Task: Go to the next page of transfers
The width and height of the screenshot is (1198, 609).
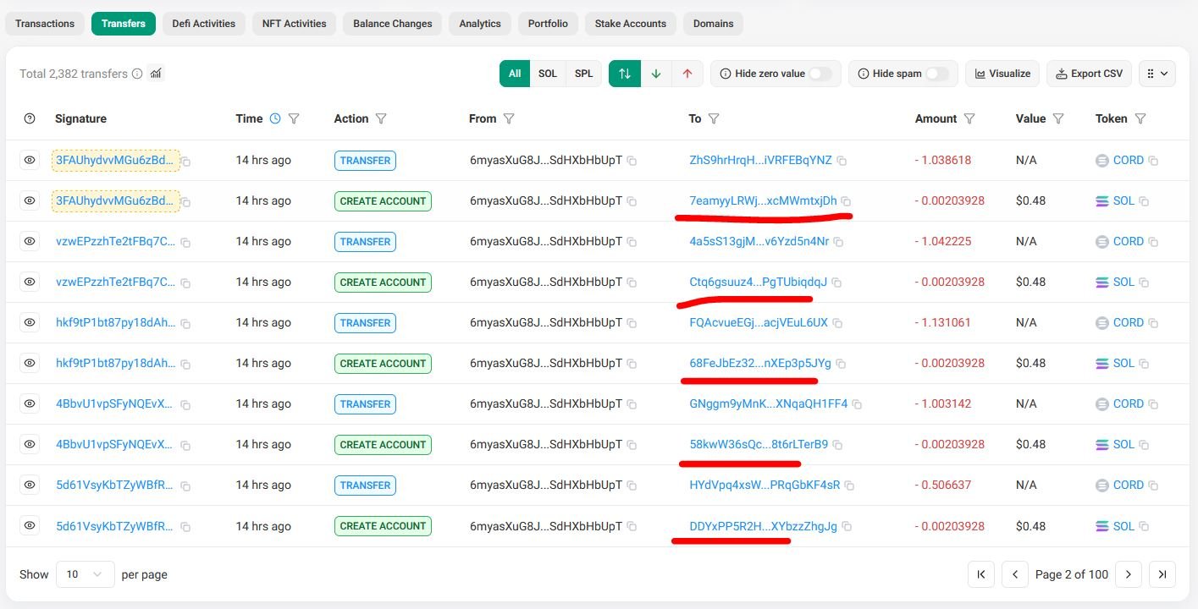Action: coord(1129,574)
